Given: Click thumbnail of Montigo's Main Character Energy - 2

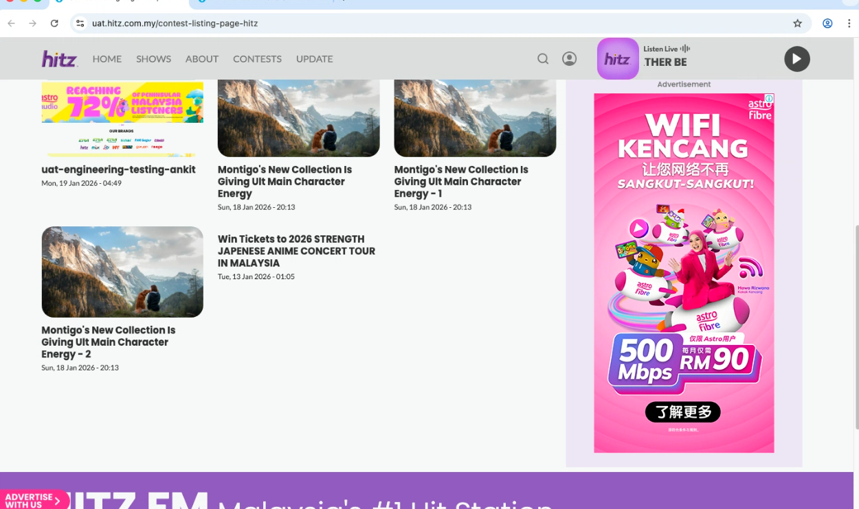Looking at the screenshot, I should click(x=122, y=272).
